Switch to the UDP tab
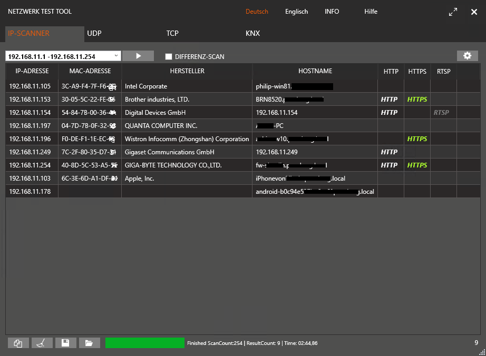The width and height of the screenshot is (486, 356). click(94, 33)
